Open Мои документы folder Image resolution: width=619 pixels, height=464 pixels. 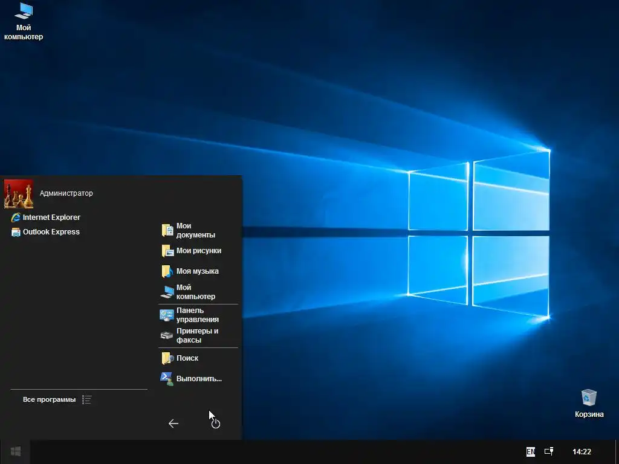pyautogui.click(x=198, y=230)
